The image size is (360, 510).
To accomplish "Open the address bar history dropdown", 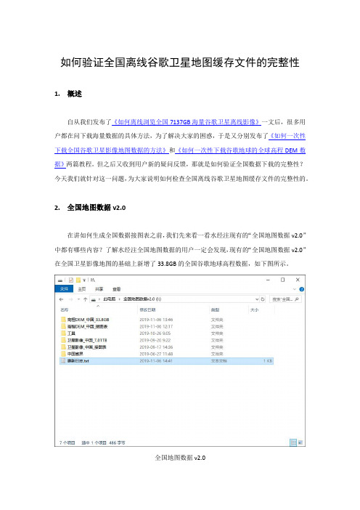I will [x=257, y=299].
